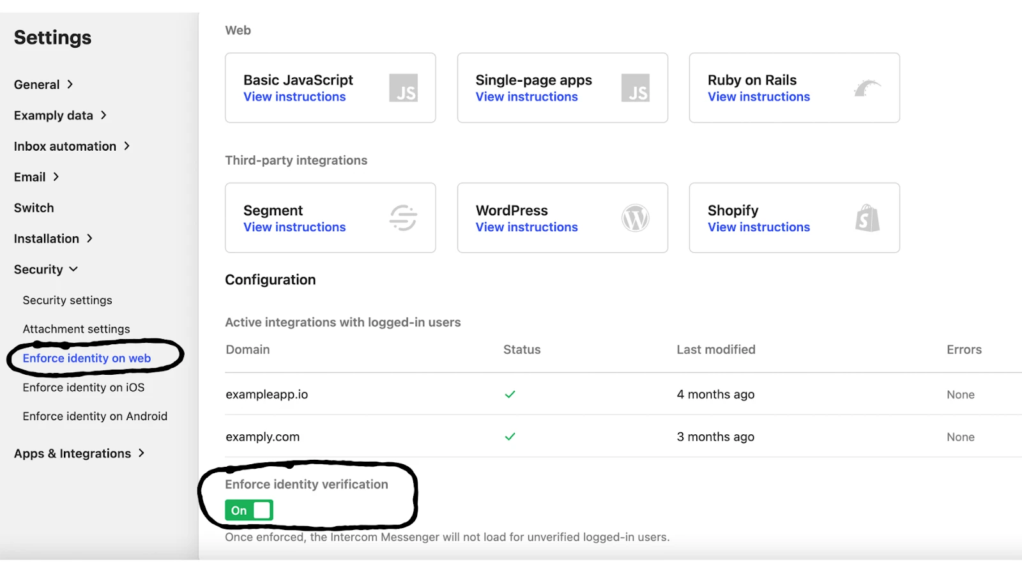Click the green status checkmark for exampleapp.io

(510, 394)
